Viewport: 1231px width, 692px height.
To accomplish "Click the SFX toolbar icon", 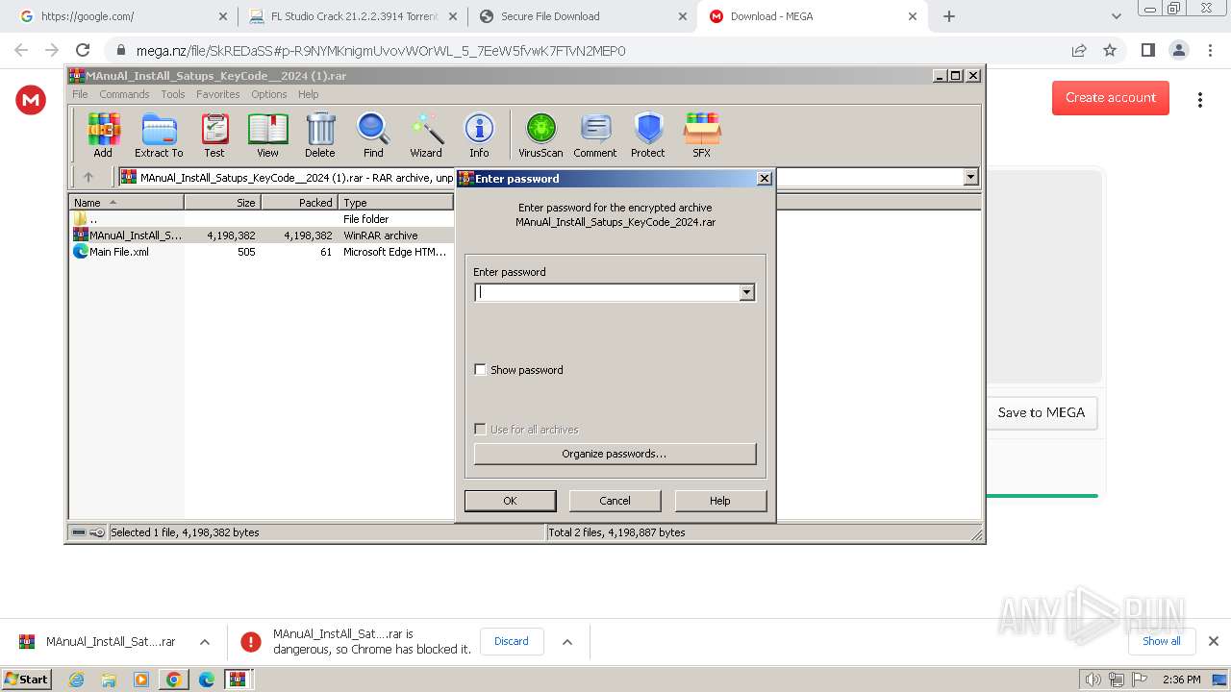I will pos(702,135).
